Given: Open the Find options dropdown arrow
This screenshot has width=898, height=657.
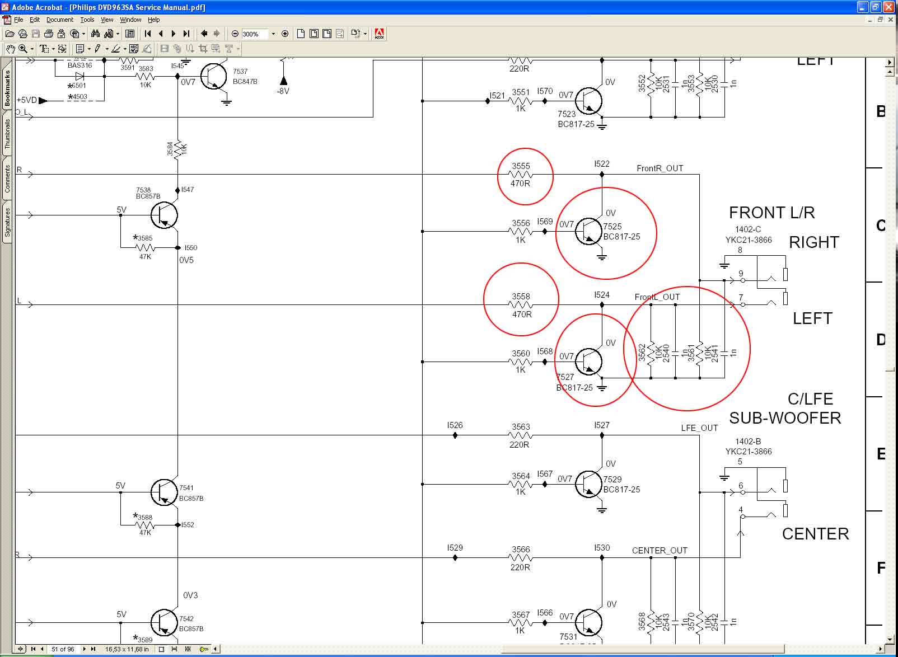Looking at the screenshot, I should (x=118, y=34).
